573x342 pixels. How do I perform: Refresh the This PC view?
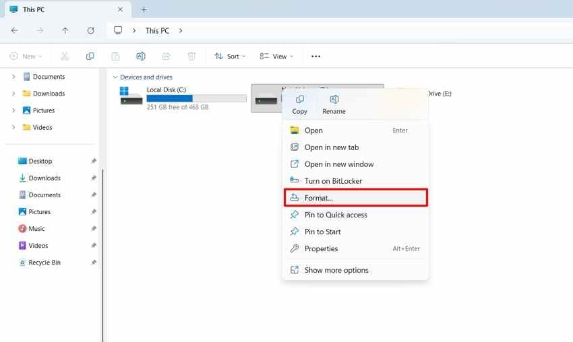click(90, 31)
